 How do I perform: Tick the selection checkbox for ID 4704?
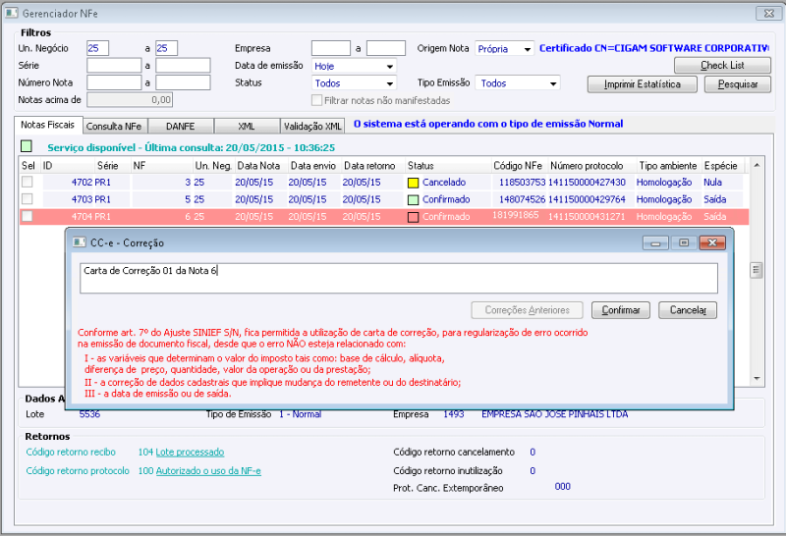(x=28, y=216)
